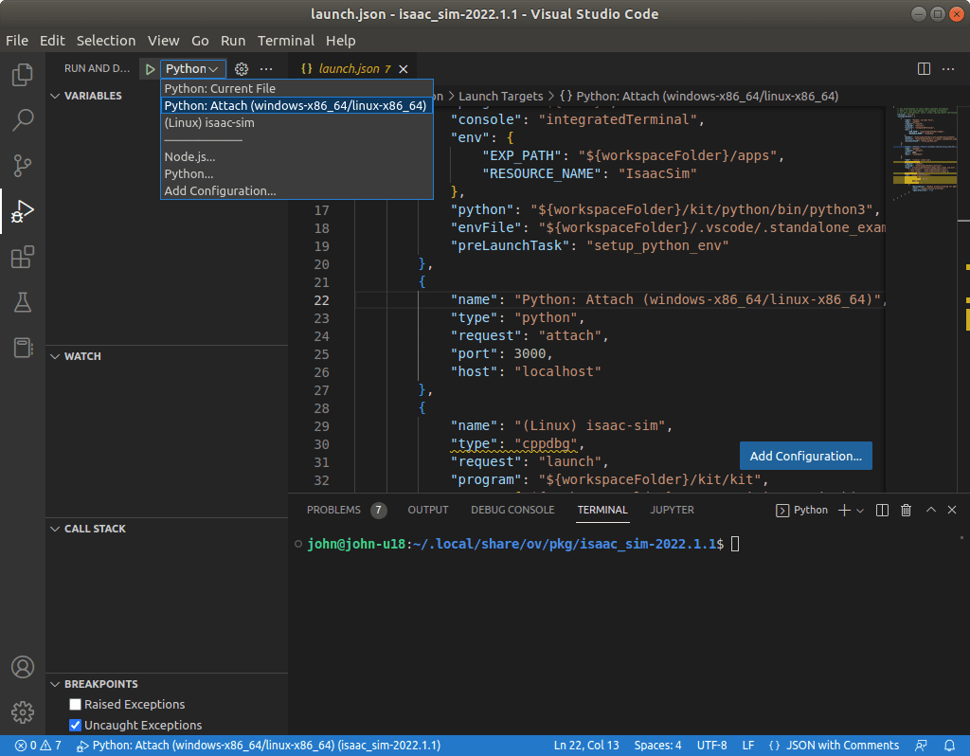Image resolution: width=970 pixels, height=756 pixels.
Task: Choose Python... from configuration list
Action: tap(296, 174)
